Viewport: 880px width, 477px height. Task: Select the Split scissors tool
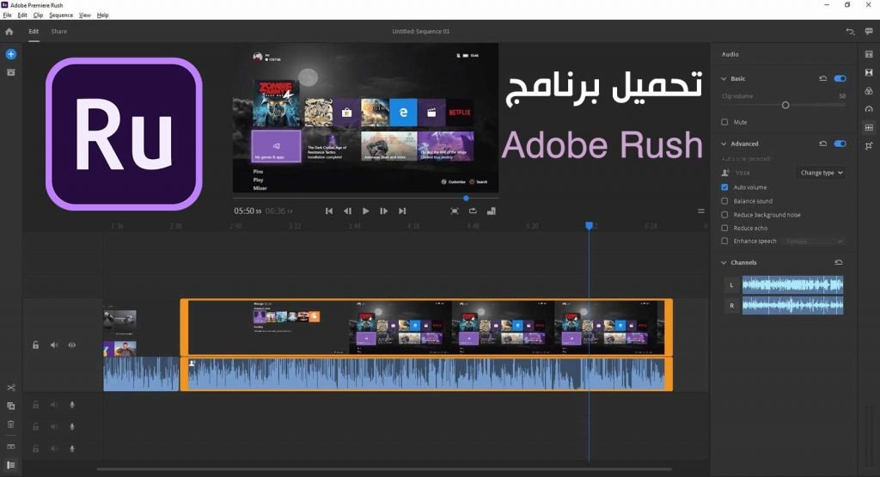coord(10,388)
